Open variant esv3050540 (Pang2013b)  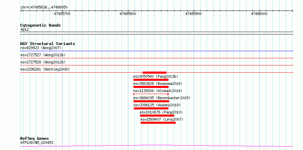tap(156, 76)
